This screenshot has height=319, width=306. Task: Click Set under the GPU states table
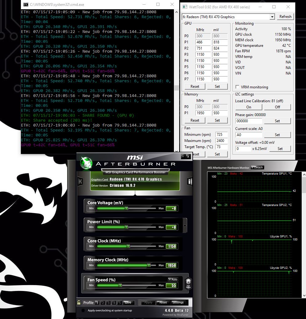(x=217, y=87)
